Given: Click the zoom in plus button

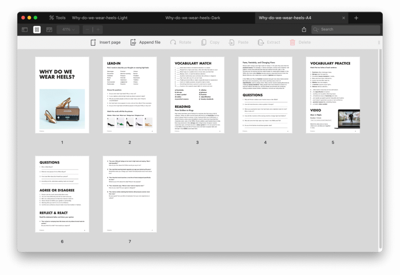Looking at the screenshot, I should click(98, 30).
